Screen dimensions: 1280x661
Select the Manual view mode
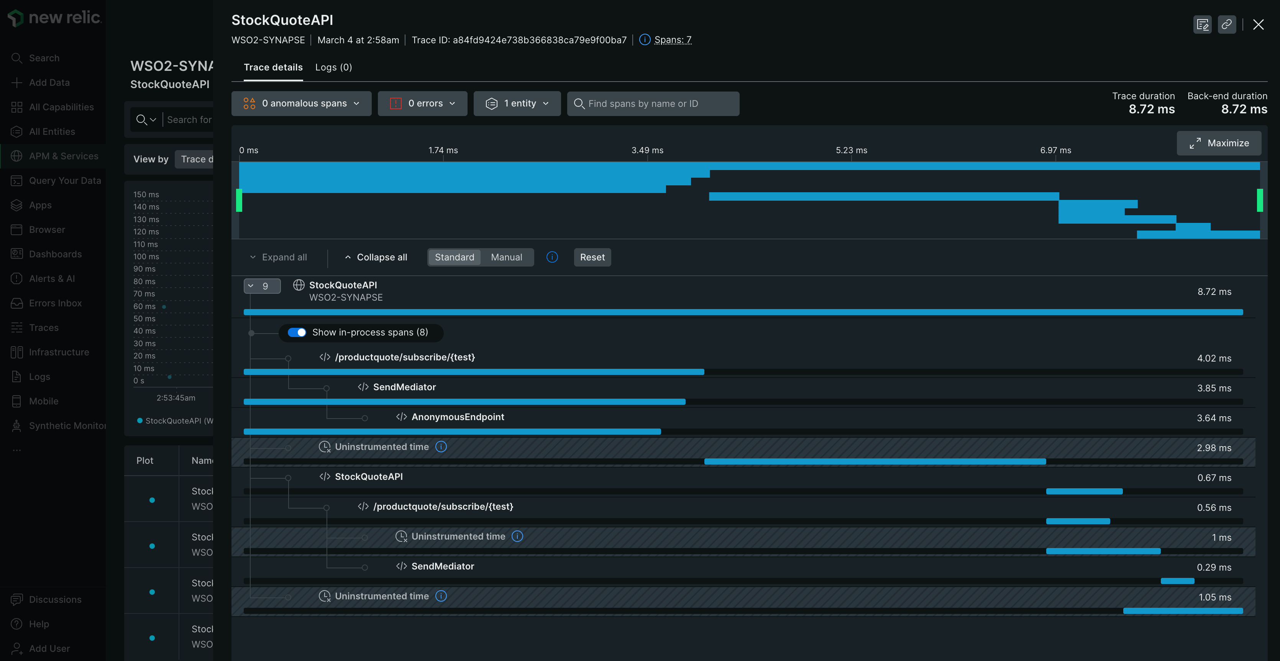point(506,257)
